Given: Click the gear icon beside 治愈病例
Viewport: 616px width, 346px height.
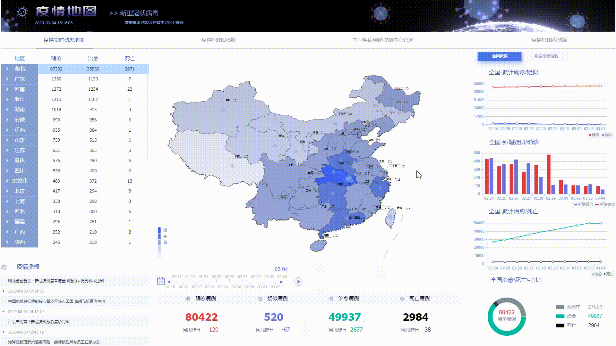Looking at the screenshot, I should tap(331, 299).
